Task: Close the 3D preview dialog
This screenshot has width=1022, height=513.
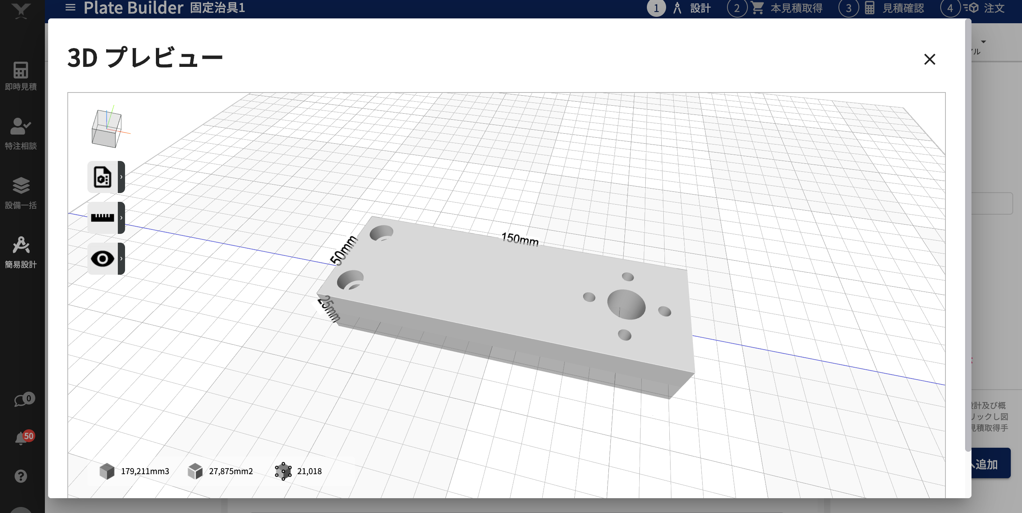Action: click(929, 59)
